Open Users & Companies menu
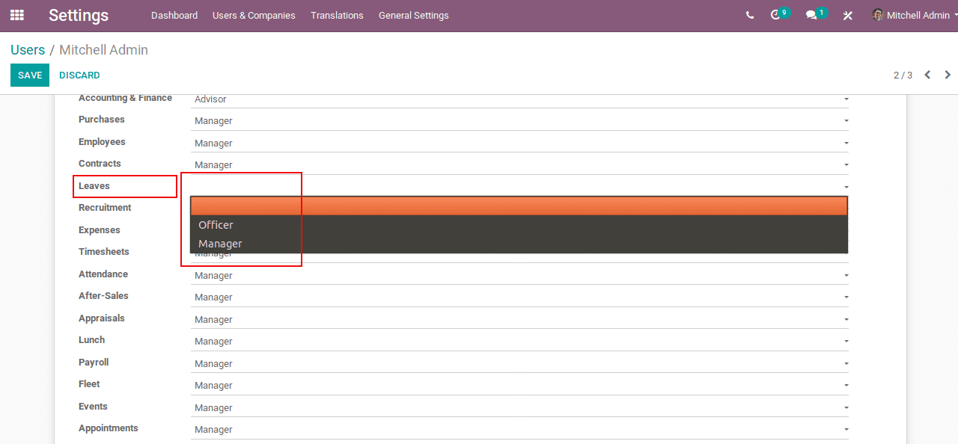 coord(254,15)
